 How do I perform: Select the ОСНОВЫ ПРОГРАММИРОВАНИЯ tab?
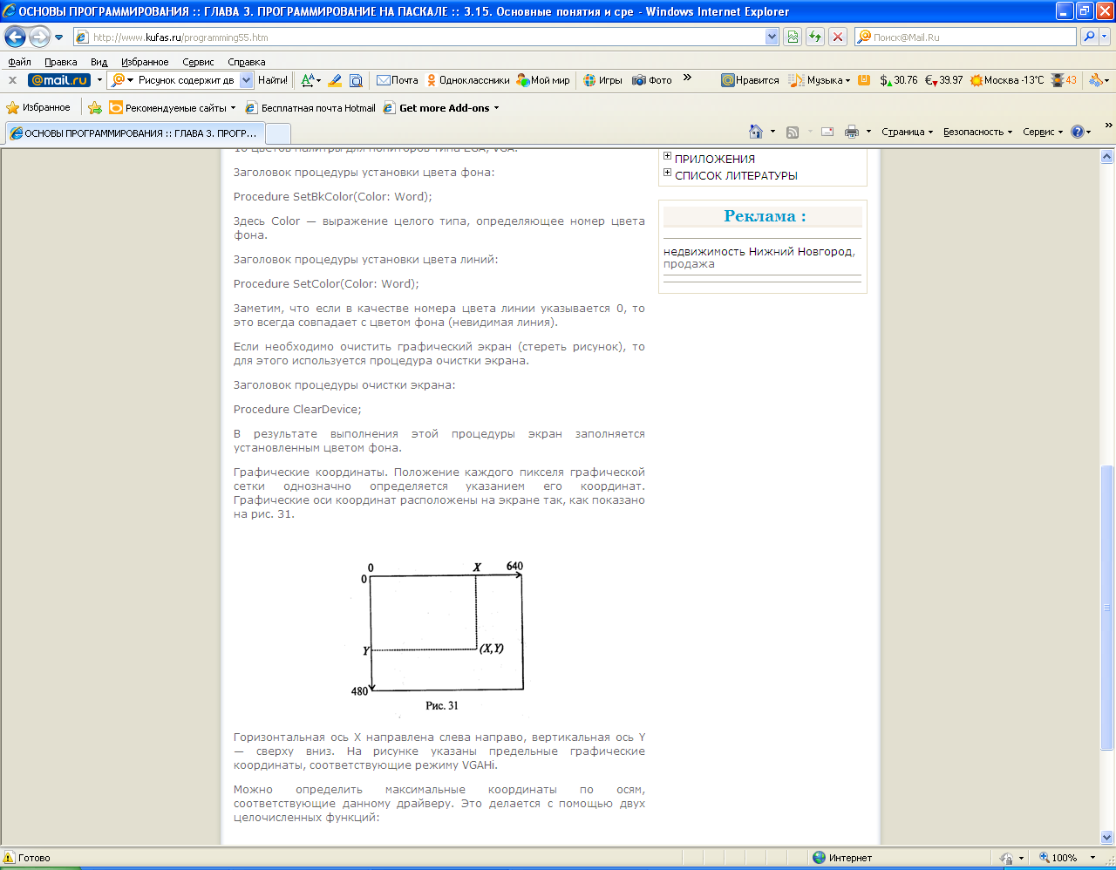(134, 133)
